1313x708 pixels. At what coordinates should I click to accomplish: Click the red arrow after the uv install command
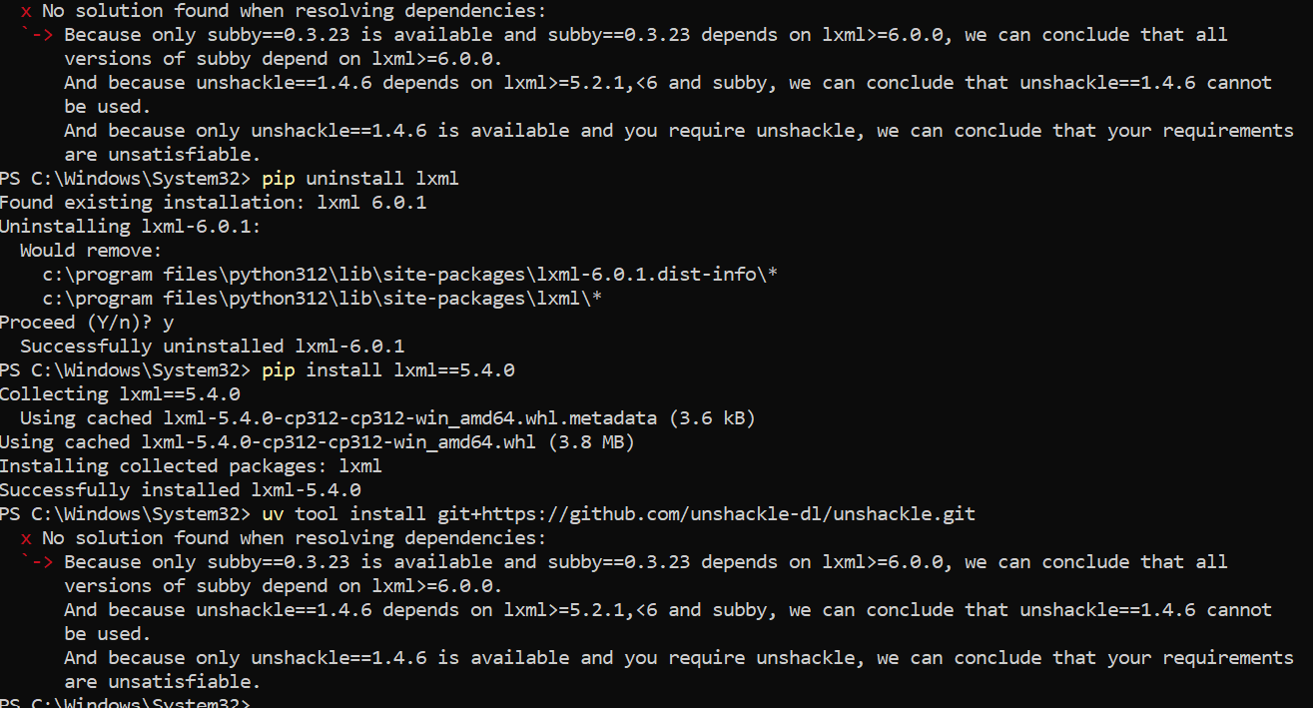36,562
